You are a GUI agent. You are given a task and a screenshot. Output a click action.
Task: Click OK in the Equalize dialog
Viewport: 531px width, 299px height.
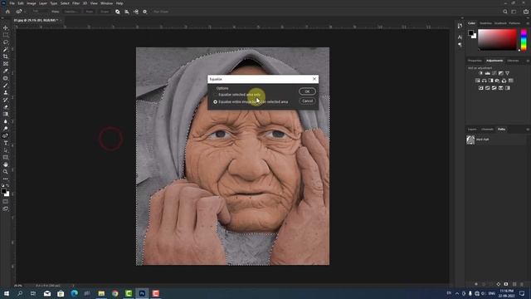307,91
